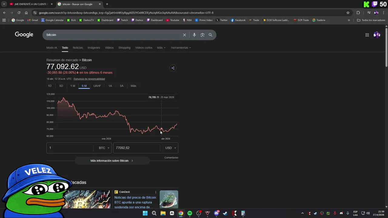Open Más información sobre Bitcoin

[112, 161]
